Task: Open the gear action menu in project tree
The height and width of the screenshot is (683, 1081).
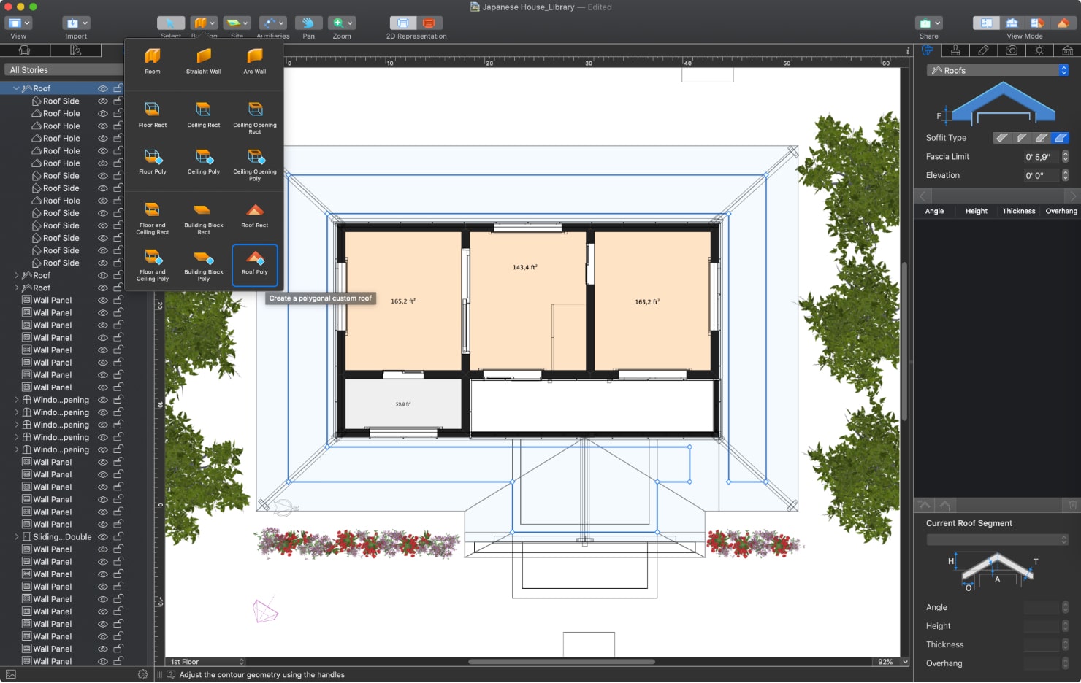Action: 142,674
